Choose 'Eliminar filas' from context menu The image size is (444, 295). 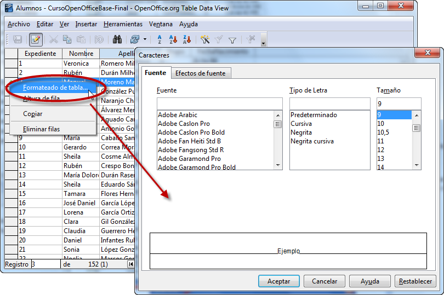click(53, 129)
